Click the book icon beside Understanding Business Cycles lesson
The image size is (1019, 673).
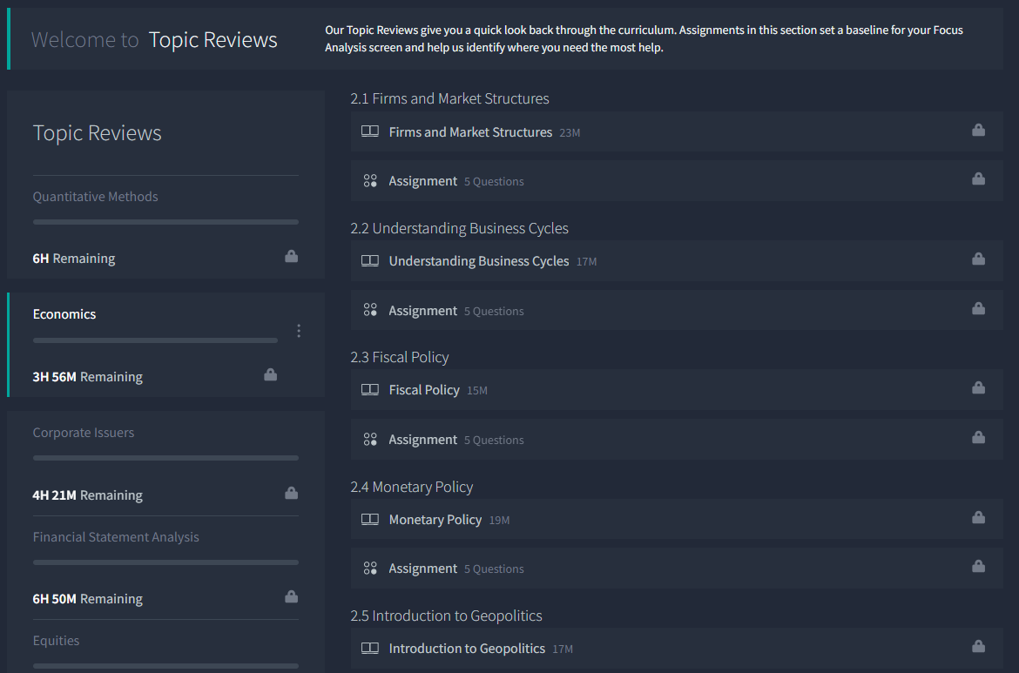(x=370, y=261)
